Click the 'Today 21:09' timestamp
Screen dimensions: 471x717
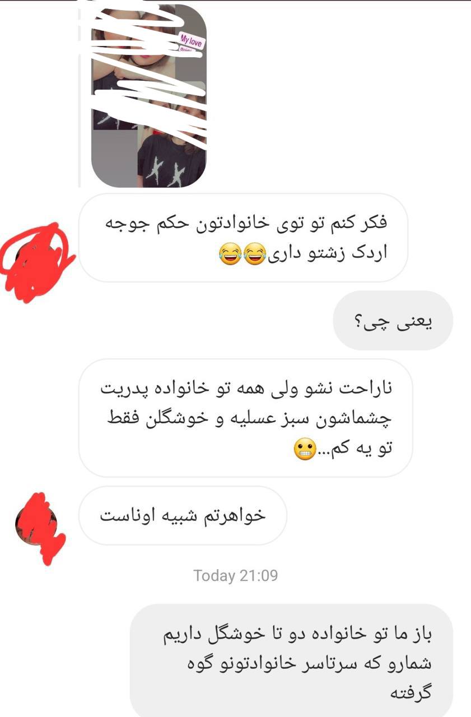click(235, 575)
